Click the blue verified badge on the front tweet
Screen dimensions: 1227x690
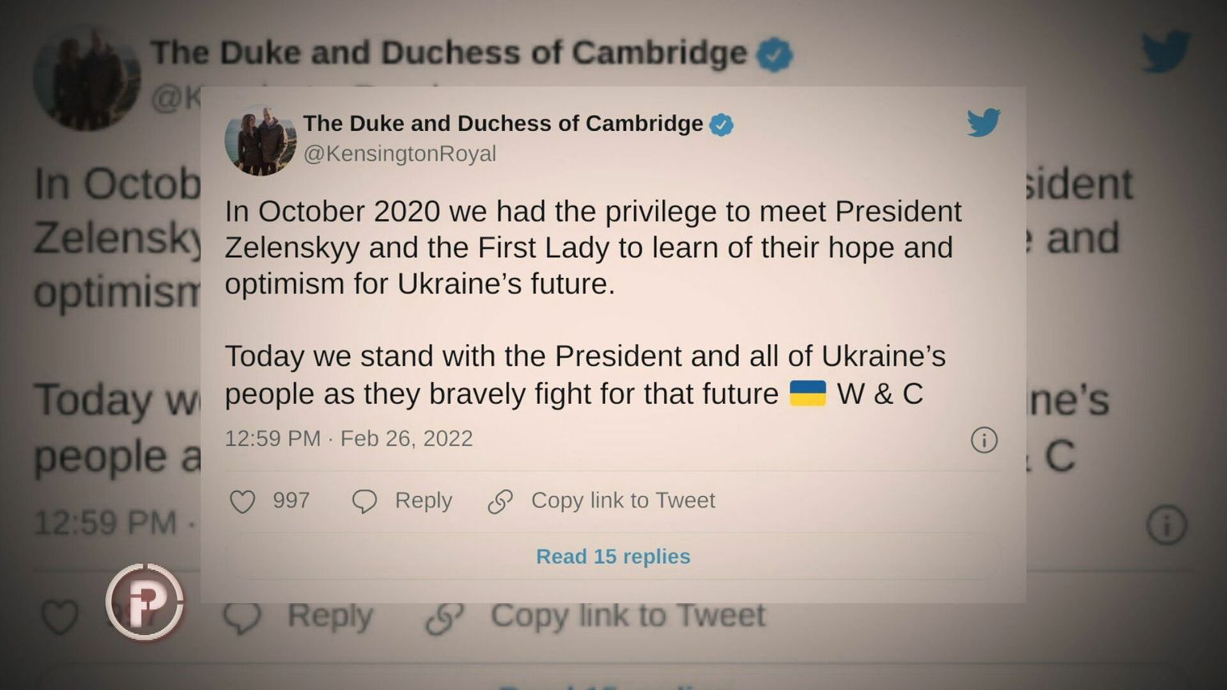click(x=721, y=125)
